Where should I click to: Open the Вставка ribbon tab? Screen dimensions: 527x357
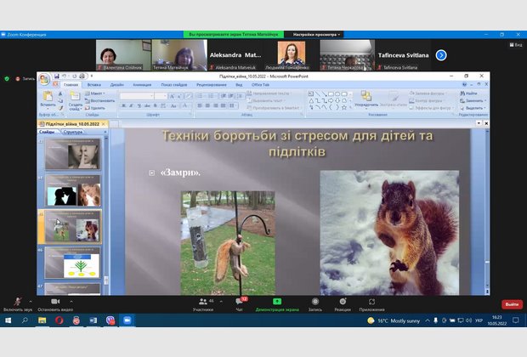[x=93, y=85]
